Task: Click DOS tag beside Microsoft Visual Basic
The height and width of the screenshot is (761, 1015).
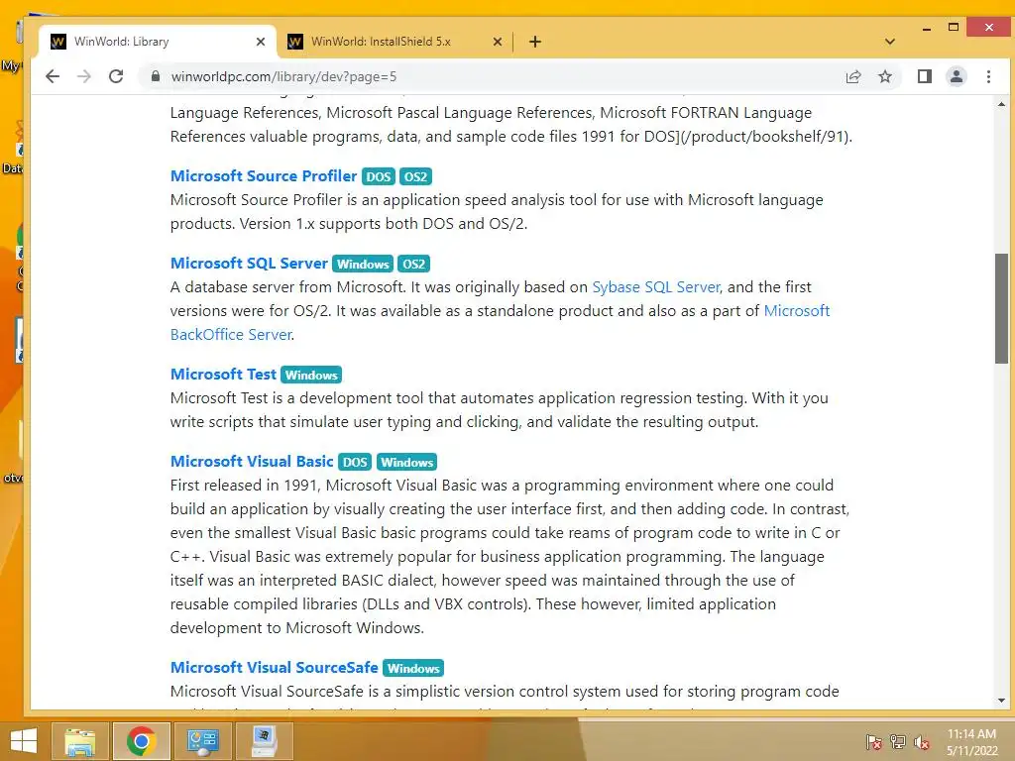Action: (355, 462)
